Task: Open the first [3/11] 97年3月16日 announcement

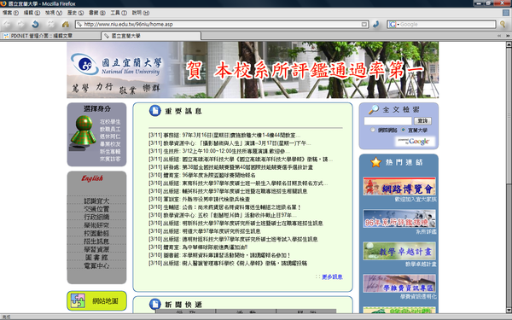Action: pyautogui.click(x=224, y=135)
